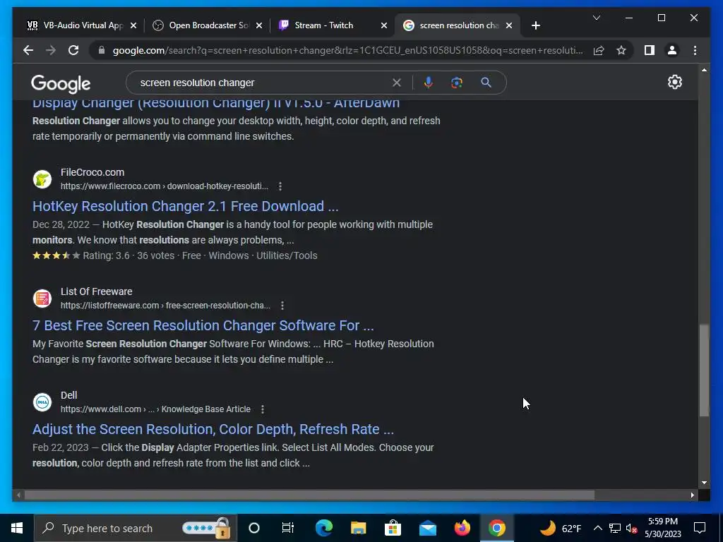Close the screen resolution changer tab

pos(508,25)
